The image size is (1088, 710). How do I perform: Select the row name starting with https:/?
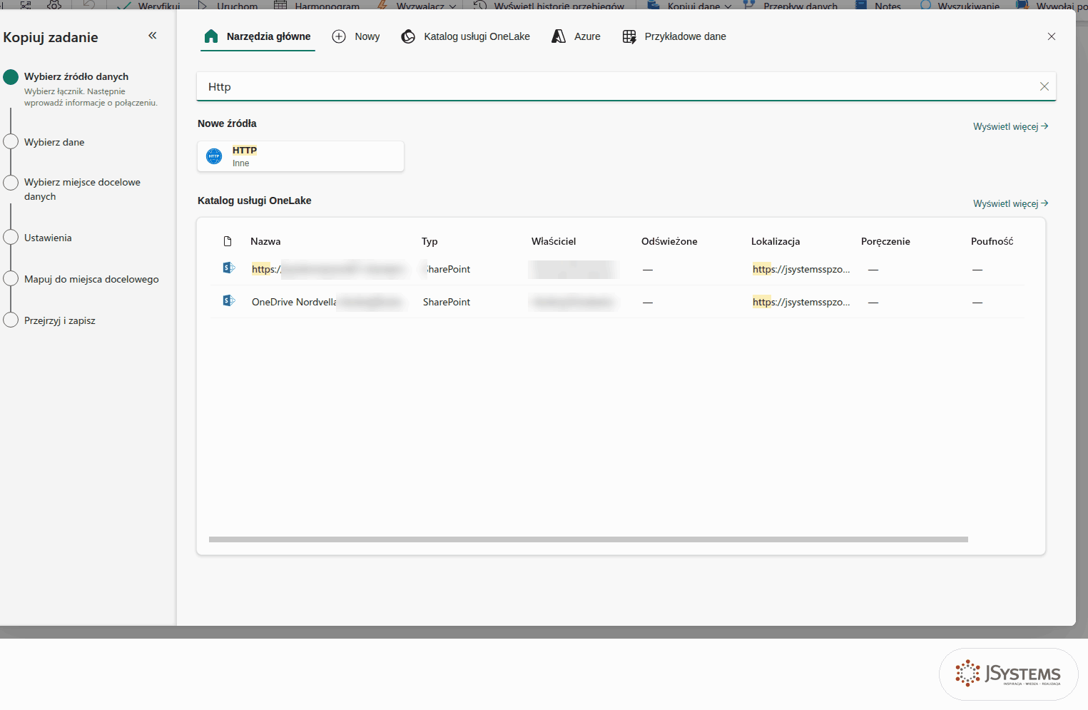pos(266,269)
